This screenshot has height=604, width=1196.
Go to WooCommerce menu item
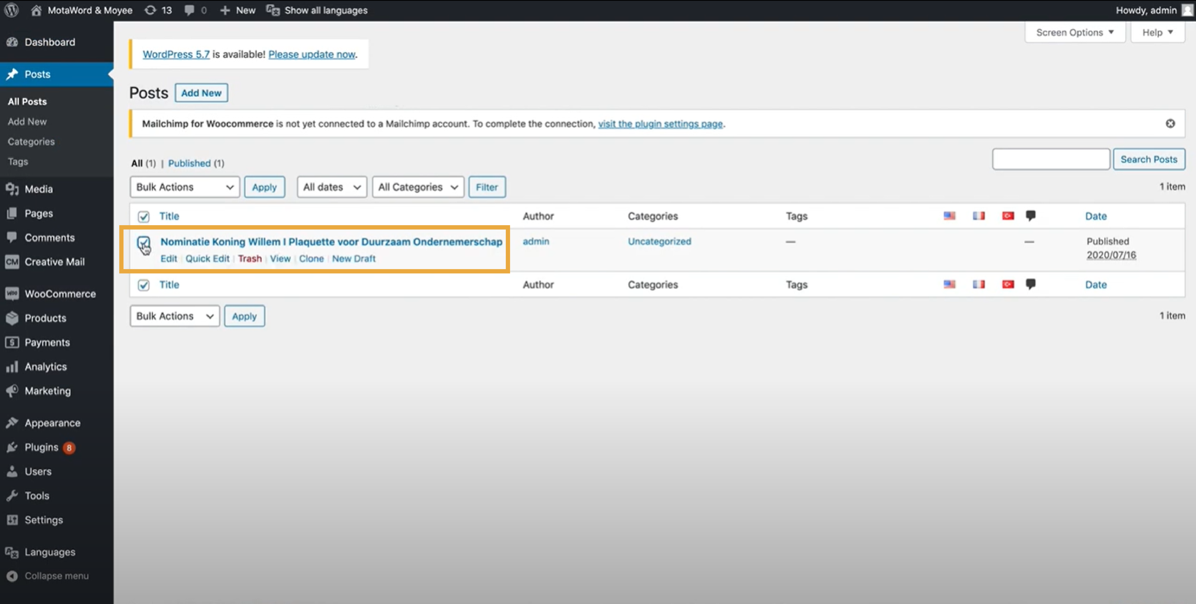pyautogui.click(x=60, y=294)
